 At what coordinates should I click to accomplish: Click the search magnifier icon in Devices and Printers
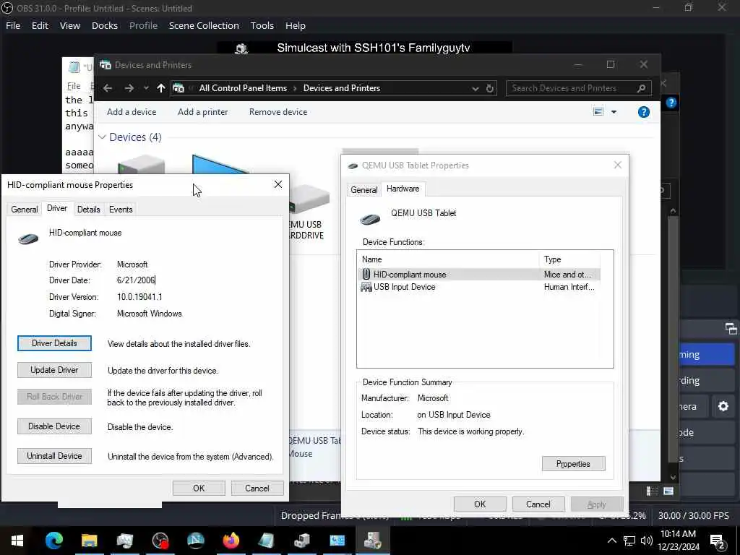point(641,88)
